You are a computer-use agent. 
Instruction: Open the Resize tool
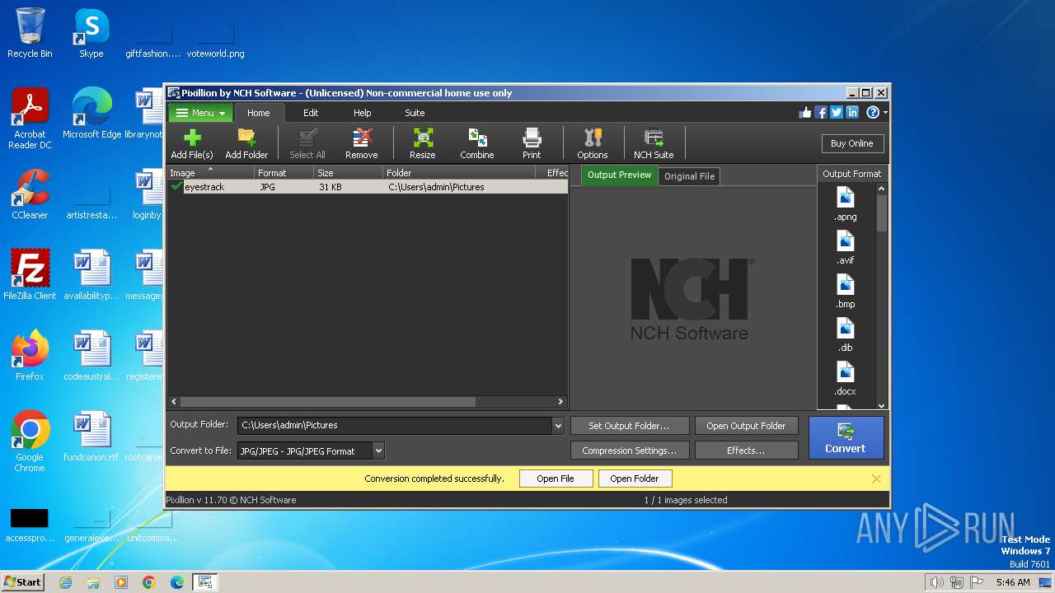tap(423, 144)
